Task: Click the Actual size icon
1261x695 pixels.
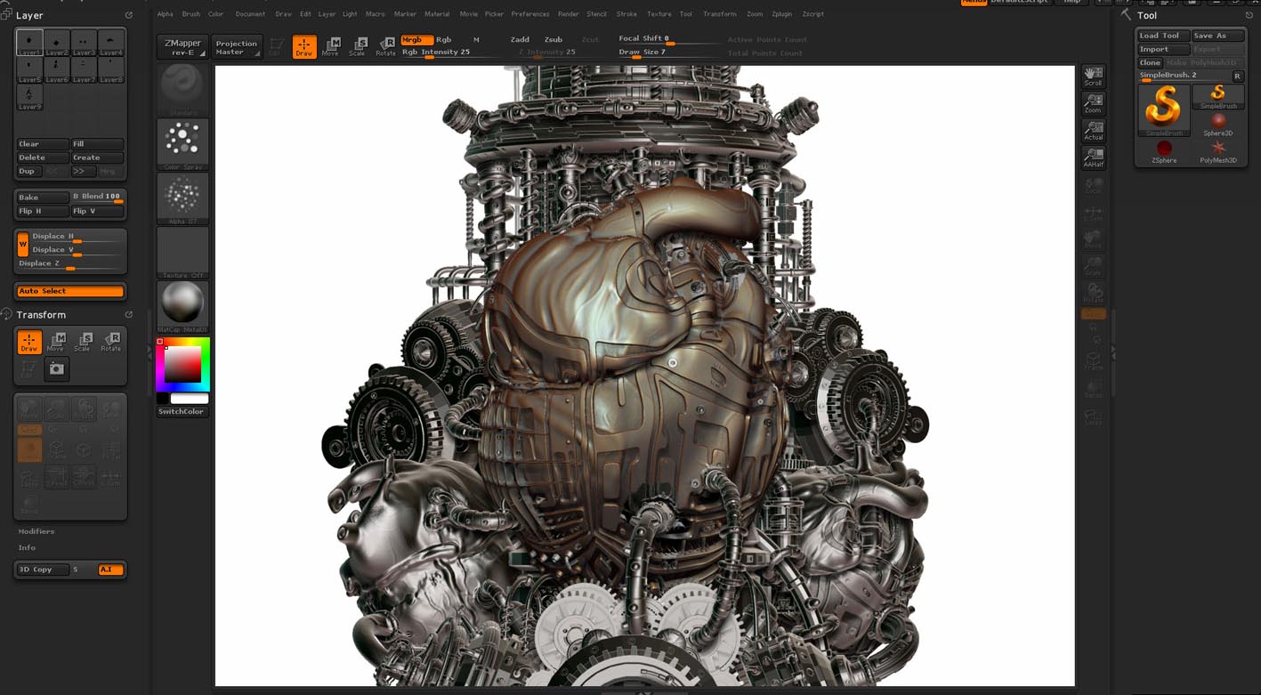Action: [x=1093, y=131]
